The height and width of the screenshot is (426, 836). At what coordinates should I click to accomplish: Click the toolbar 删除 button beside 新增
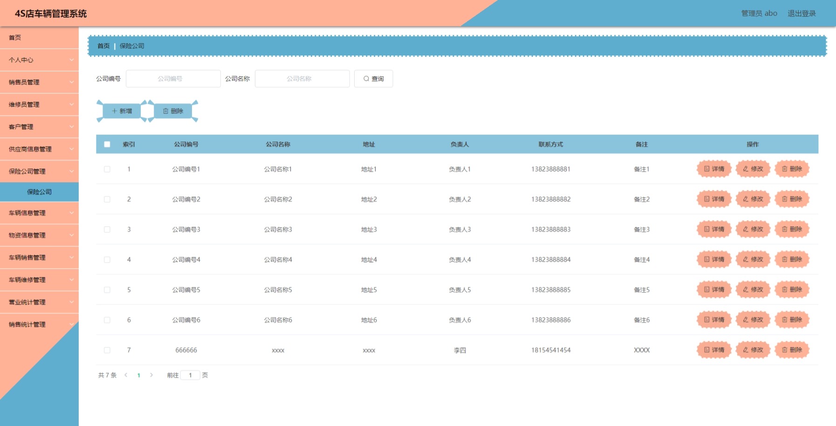(173, 111)
